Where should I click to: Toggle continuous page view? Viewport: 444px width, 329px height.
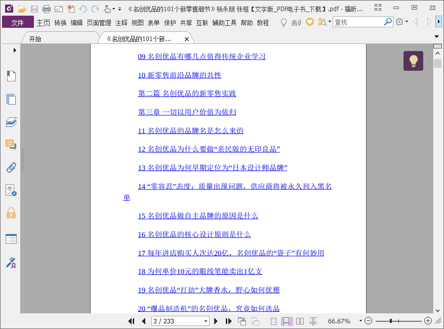[x=286, y=321]
